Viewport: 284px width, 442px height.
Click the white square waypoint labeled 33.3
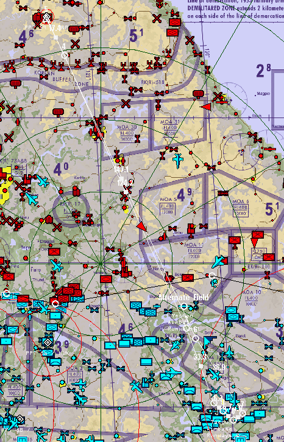coord(201,366)
